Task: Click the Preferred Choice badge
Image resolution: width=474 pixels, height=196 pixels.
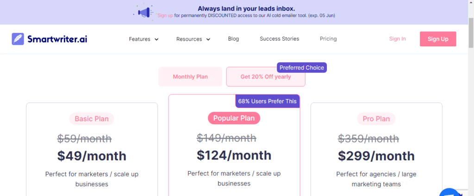Action: pyautogui.click(x=302, y=67)
